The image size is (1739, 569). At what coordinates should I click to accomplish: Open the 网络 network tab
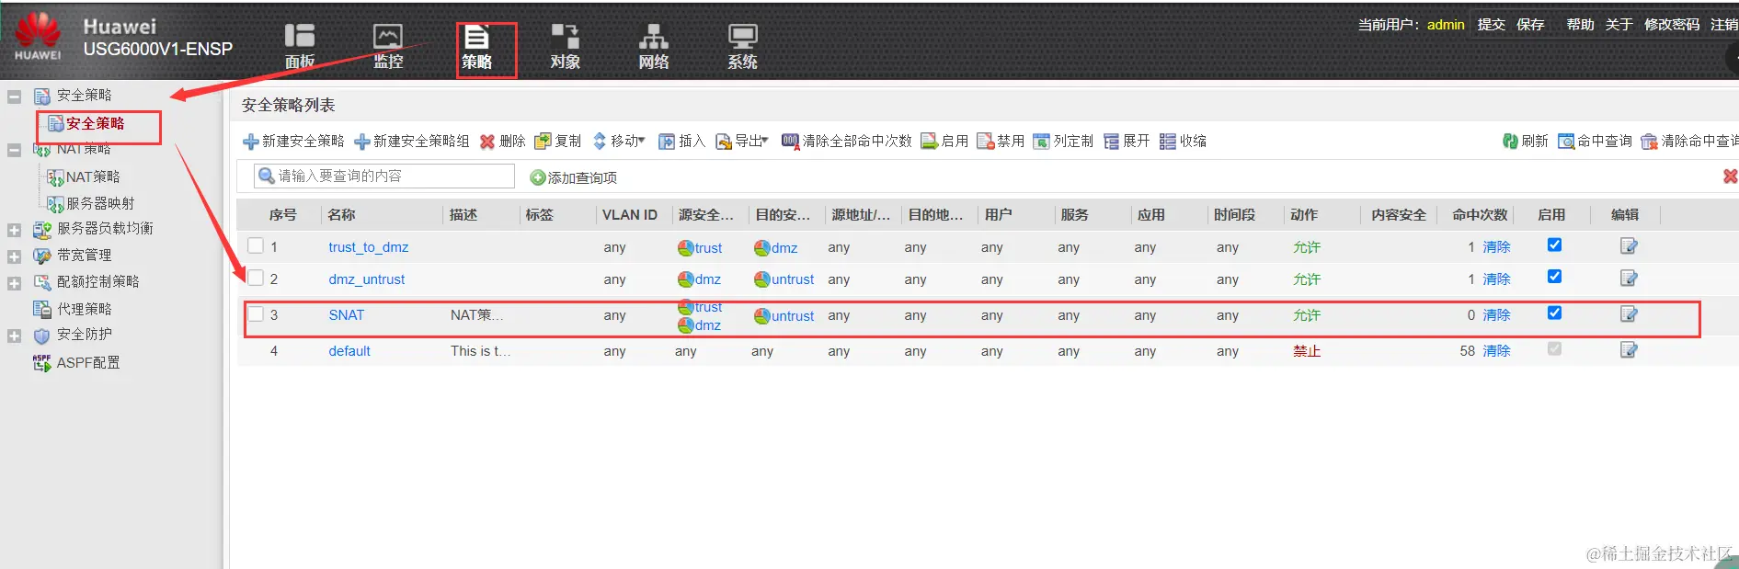tap(653, 46)
